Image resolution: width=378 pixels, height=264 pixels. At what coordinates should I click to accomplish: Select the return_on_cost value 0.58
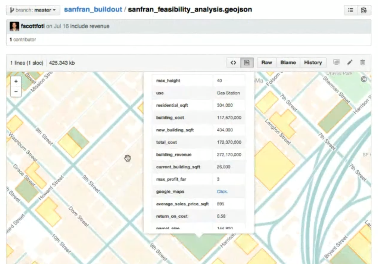(x=221, y=216)
